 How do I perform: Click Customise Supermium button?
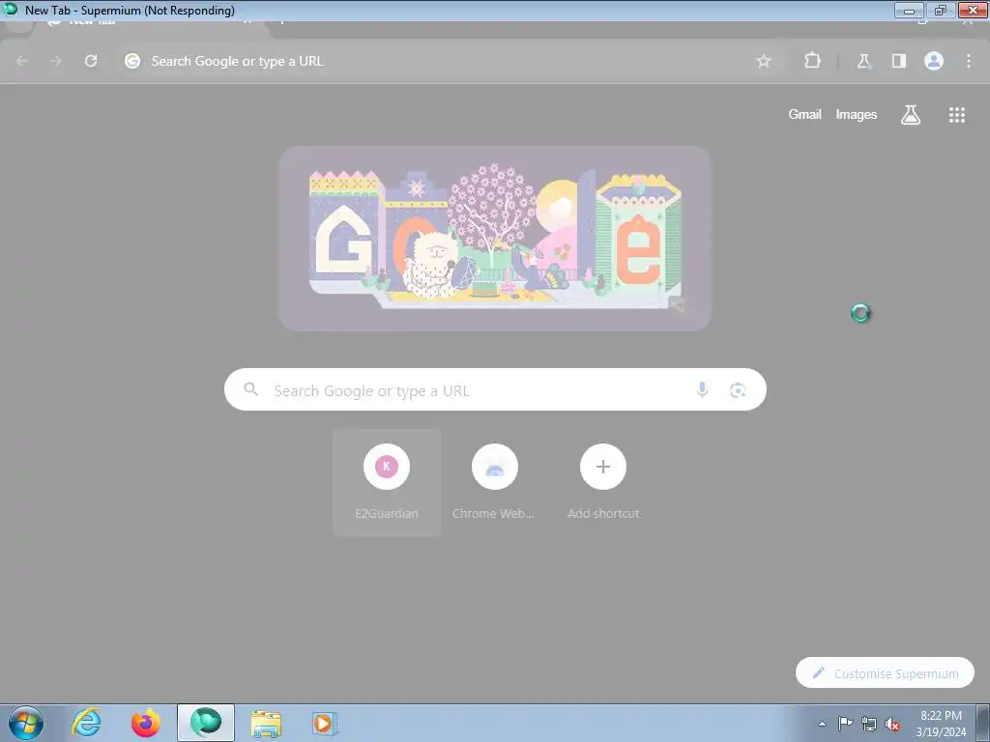tap(885, 673)
